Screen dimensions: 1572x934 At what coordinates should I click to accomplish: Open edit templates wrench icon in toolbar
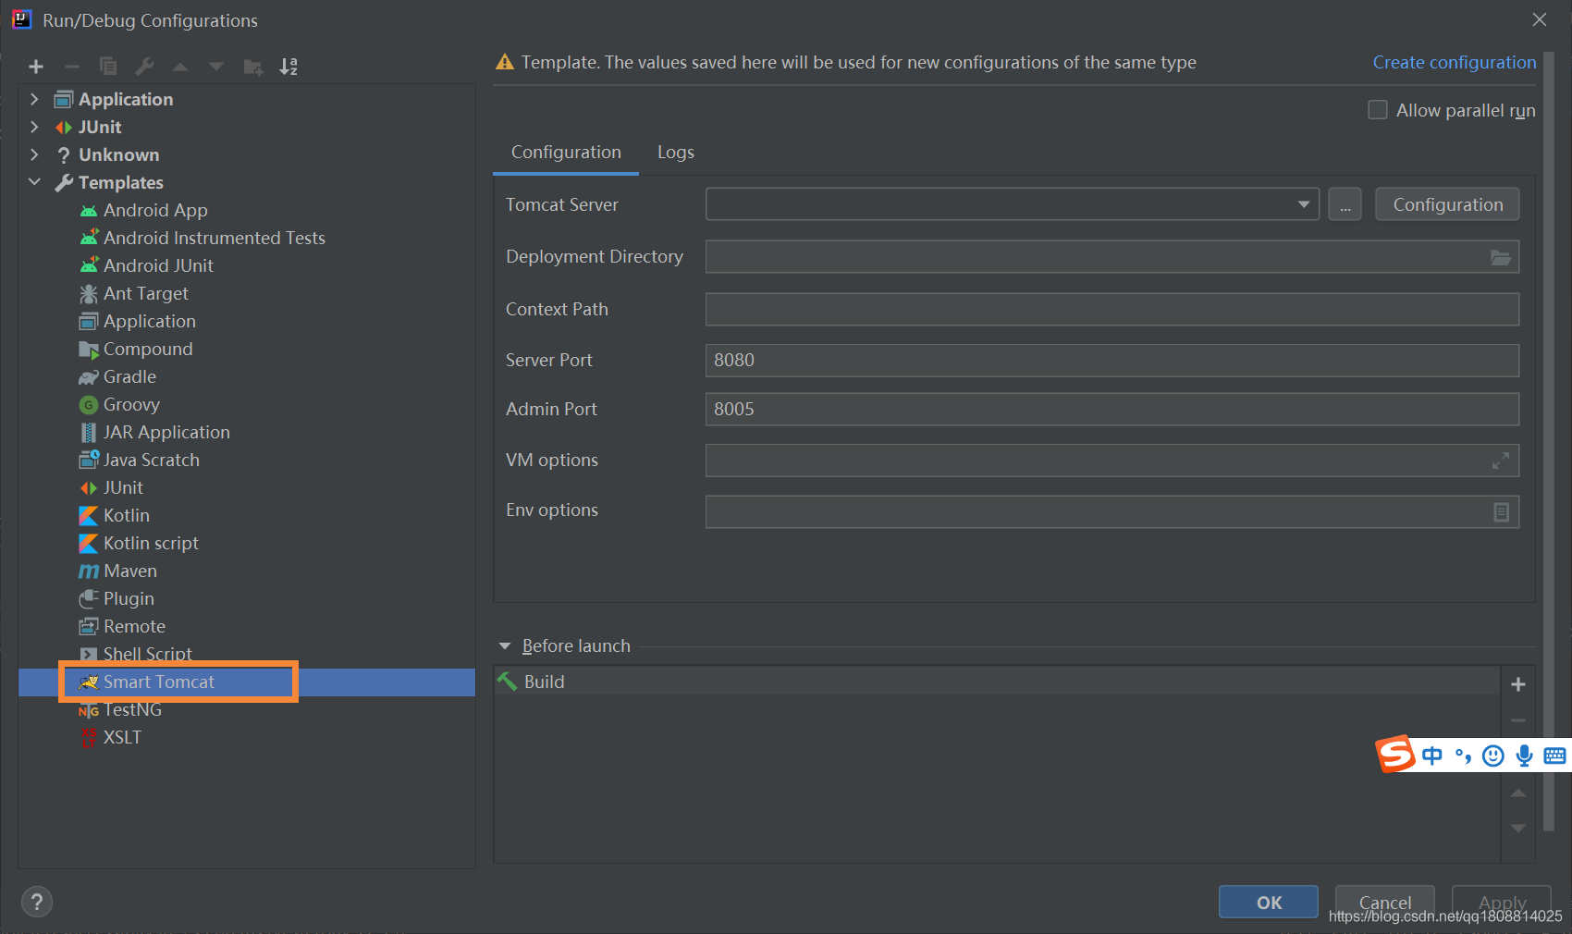point(144,67)
